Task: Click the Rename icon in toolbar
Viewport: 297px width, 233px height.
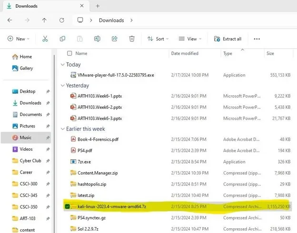Action: [x=97, y=39]
